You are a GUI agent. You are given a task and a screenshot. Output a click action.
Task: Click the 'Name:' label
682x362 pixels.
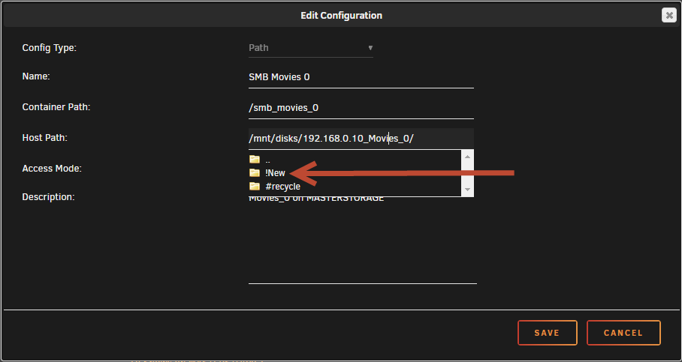point(36,76)
